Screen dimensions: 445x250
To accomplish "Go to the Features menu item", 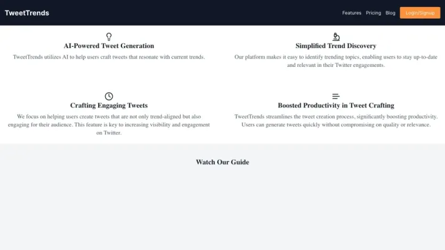I will 352,12.
